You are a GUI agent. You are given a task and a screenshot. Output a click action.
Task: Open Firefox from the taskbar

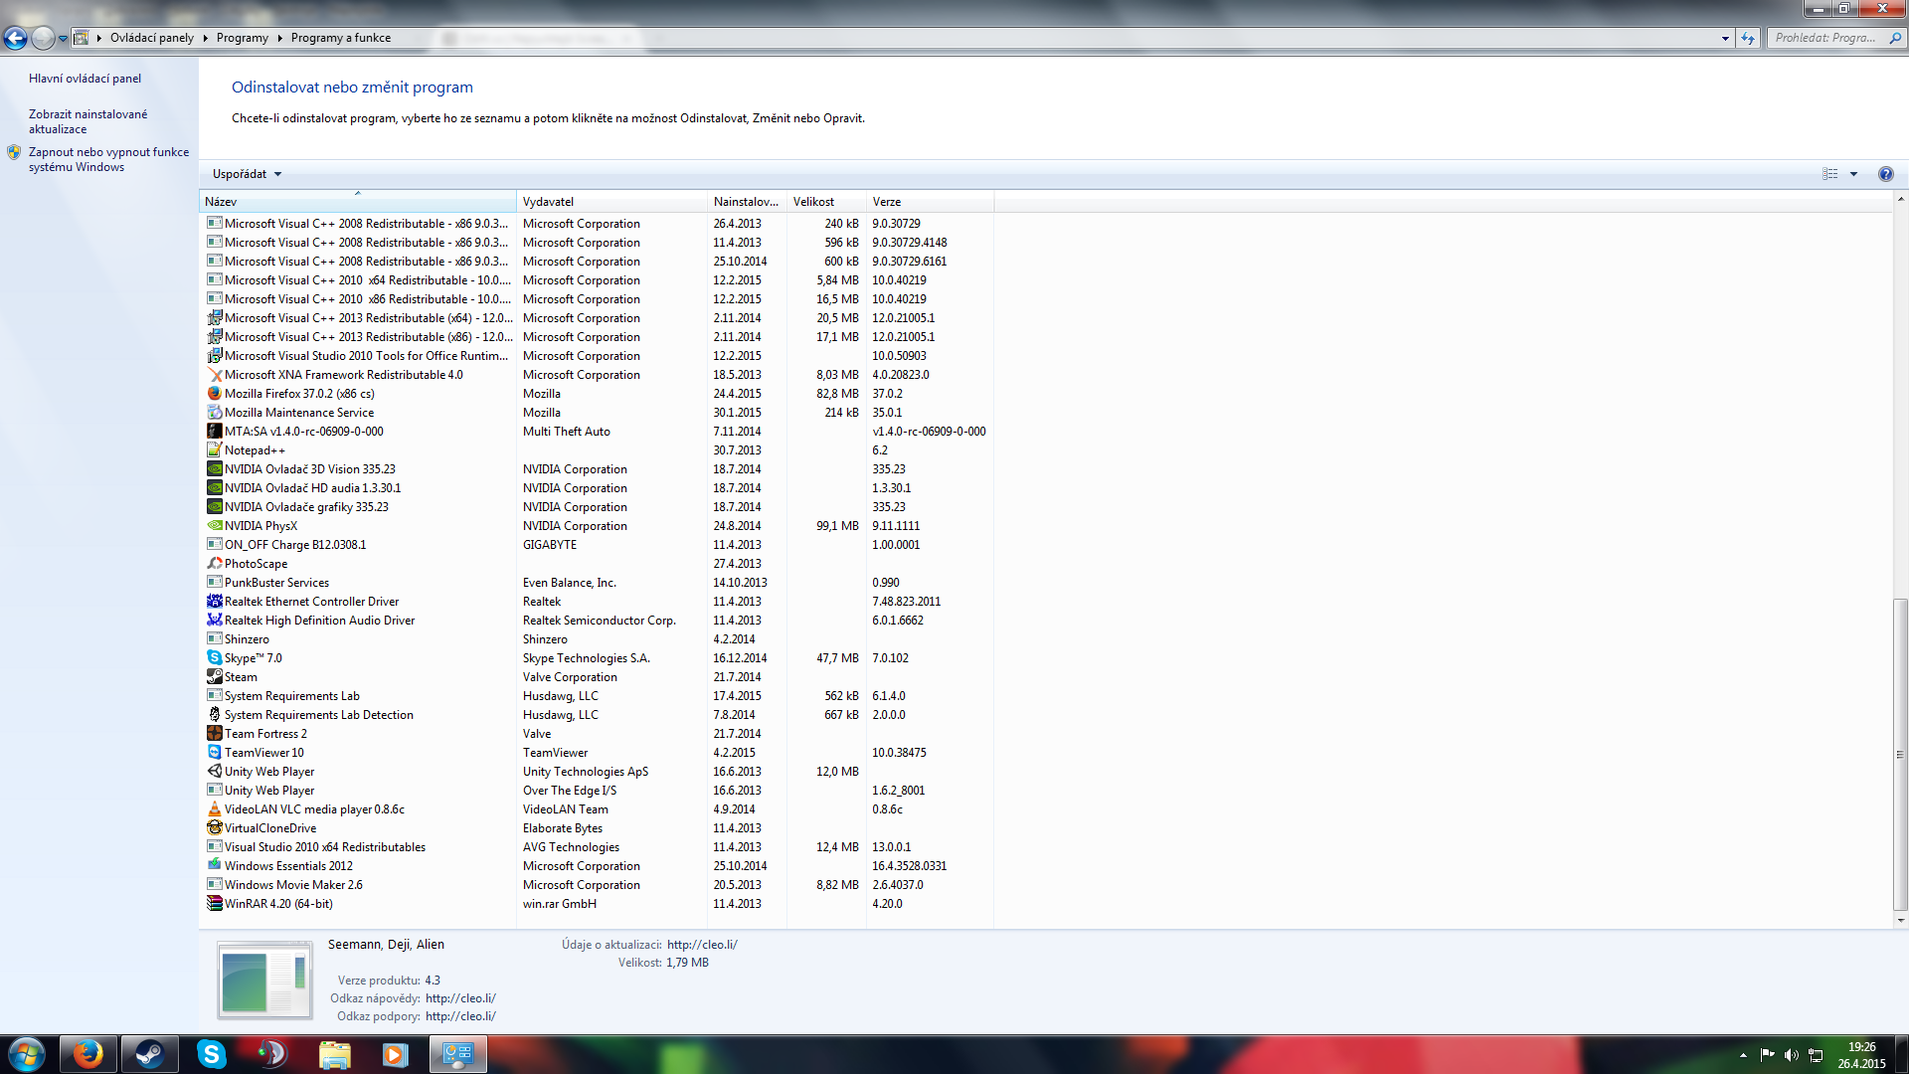(88, 1054)
